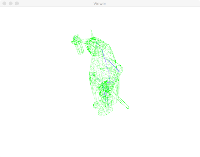Click the Viewer window title text
The image size is (200, 157).
(100, 3)
